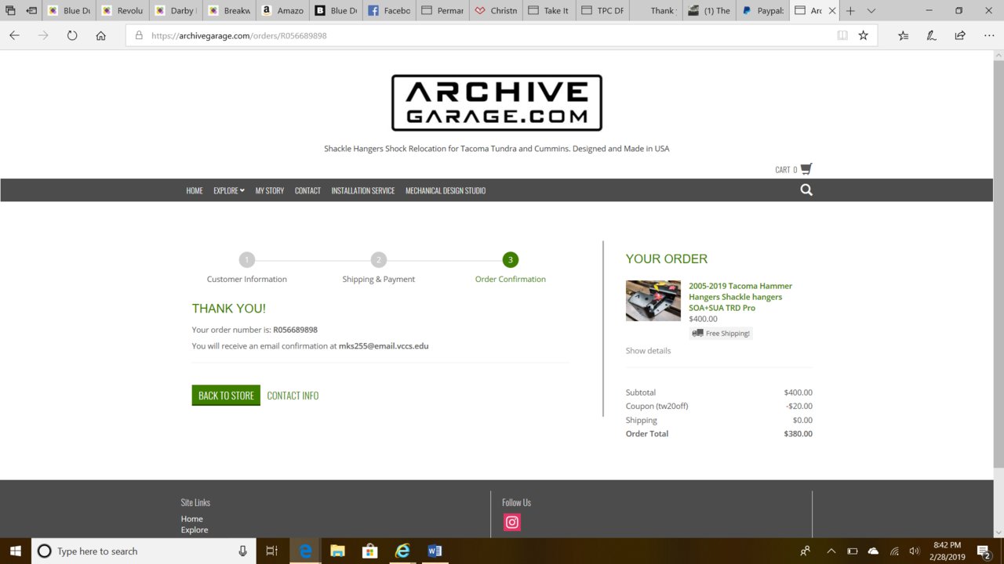Go back to the previous page

coord(14,35)
